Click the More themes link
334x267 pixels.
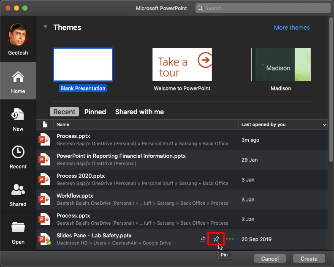292,28
